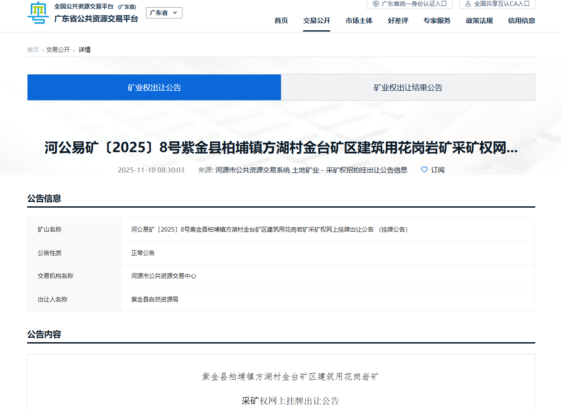561x409 pixels.
Task: Click the user icon for CA login entry
Action: click(x=468, y=4)
